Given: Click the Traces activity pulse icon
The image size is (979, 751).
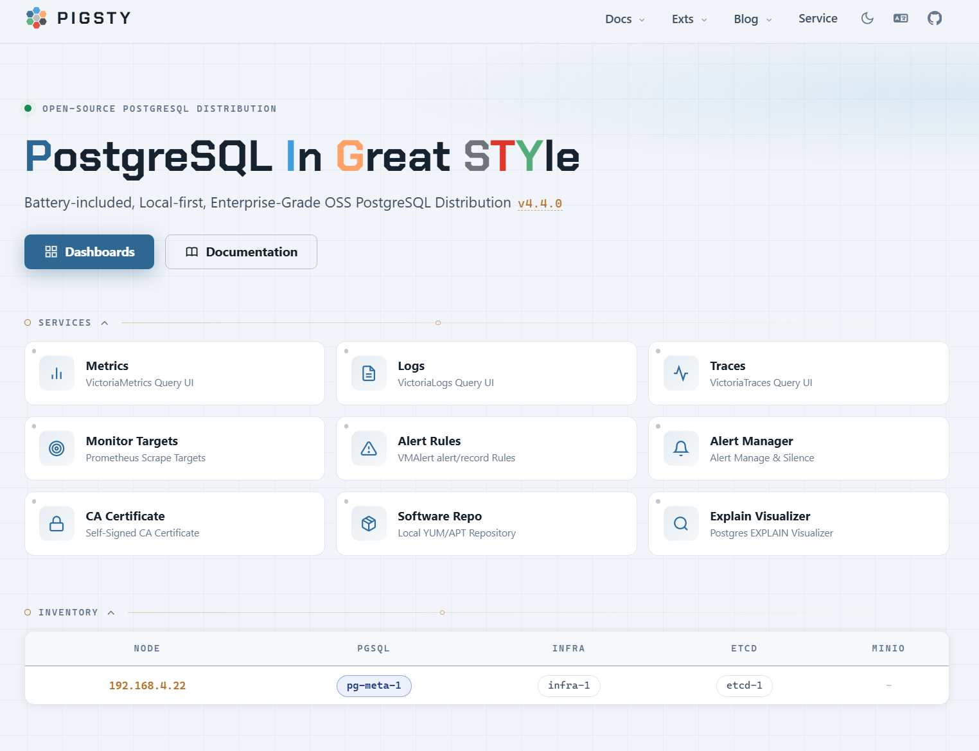Looking at the screenshot, I should click(x=681, y=373).
